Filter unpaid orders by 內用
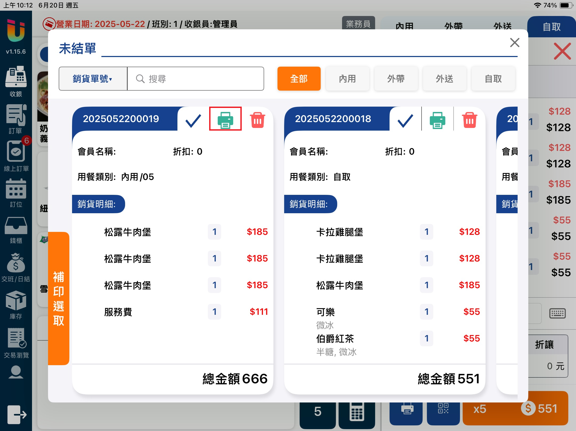The height and width of the screenshot is (431, 576). [x=347, y=79]
